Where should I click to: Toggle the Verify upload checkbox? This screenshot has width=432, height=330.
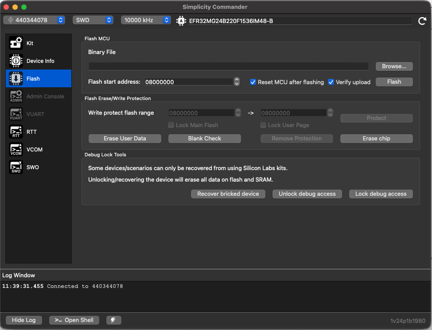pos(331,82)
